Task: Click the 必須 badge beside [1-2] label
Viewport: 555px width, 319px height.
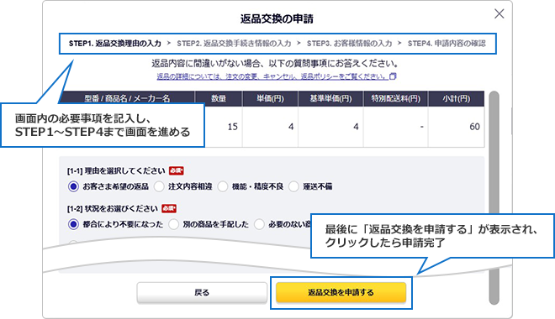Action: pyautogui.click(x=169, y=209)
